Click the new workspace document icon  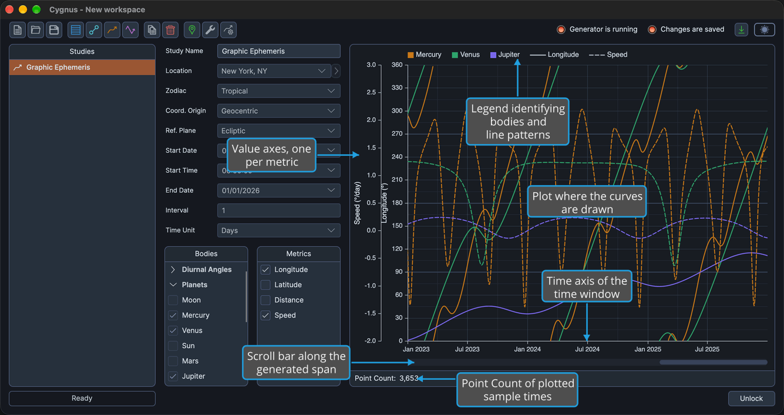[18, 30]
